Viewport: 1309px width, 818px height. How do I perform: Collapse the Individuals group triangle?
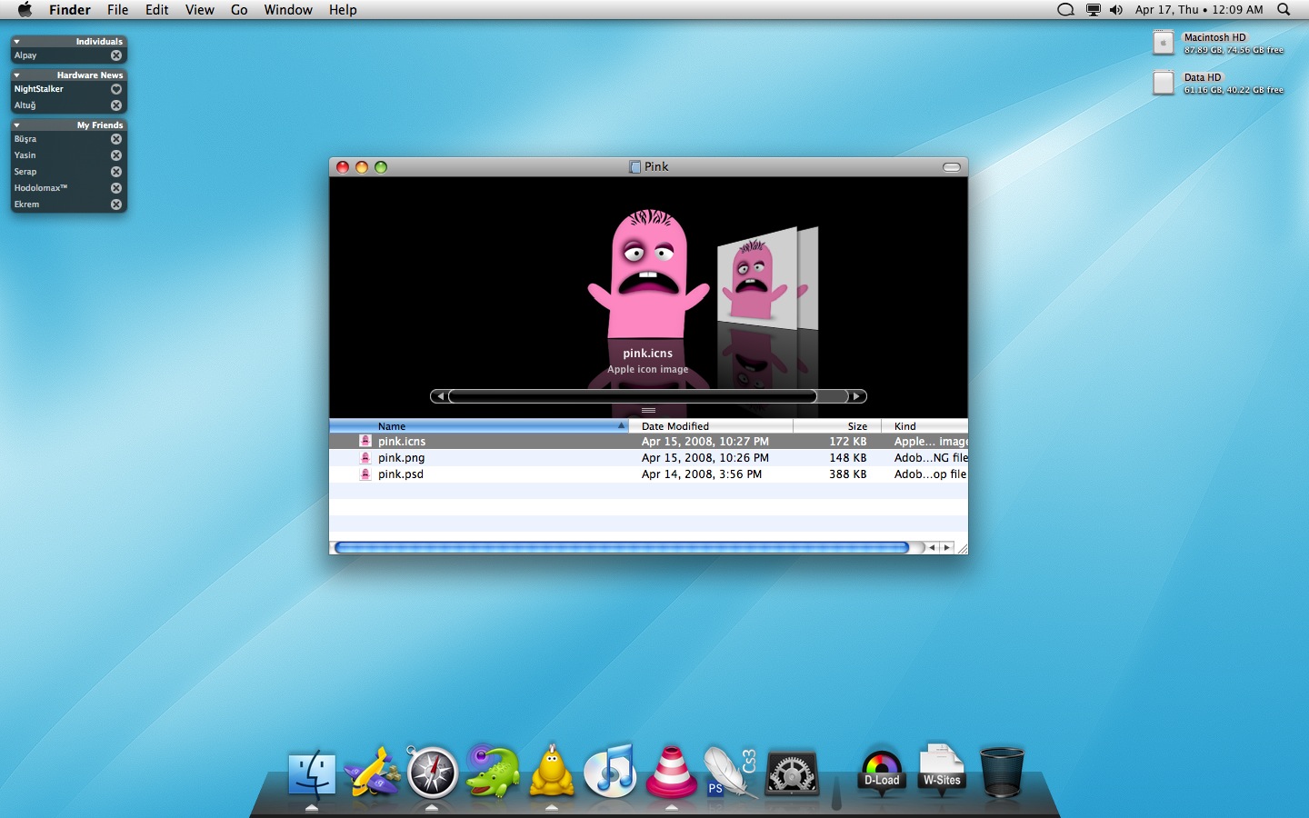[x=16, y=42]
